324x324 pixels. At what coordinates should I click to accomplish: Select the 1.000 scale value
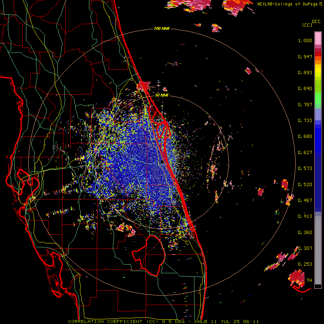coord(305,40)
